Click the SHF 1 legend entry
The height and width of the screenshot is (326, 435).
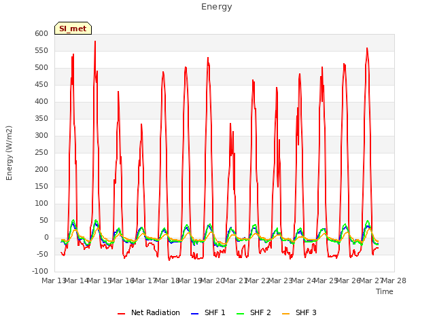coord(209,312)
